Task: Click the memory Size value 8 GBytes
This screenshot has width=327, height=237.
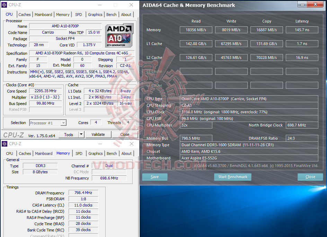Action: [x=40, y=172]
